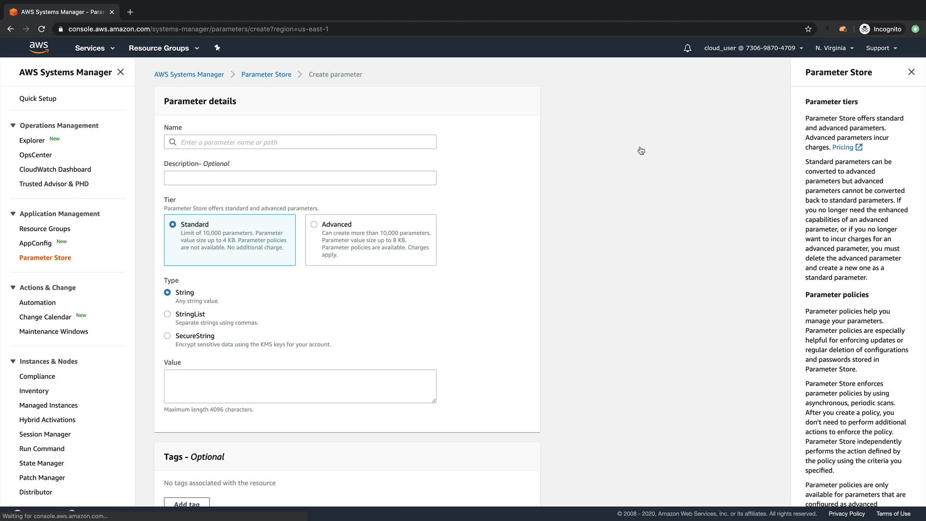Select the Advanced tier option
926x521 pixels.
(314, 224)
